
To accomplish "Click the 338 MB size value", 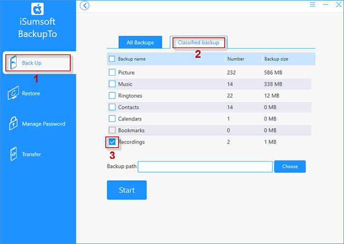I will (x=273, y=84).
